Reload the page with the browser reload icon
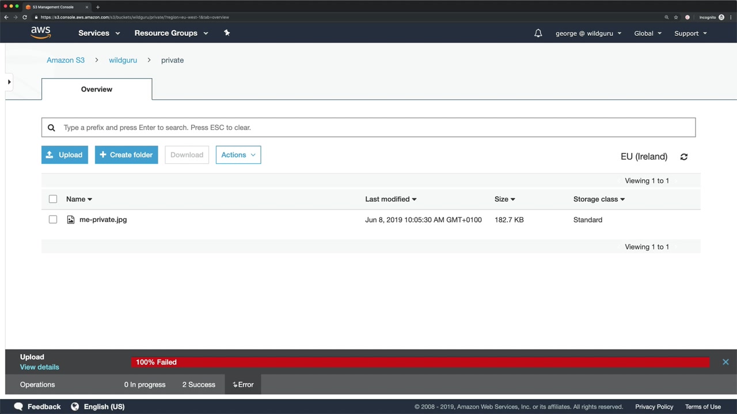The height and width of the screenshot is (414, 737). 25,17
